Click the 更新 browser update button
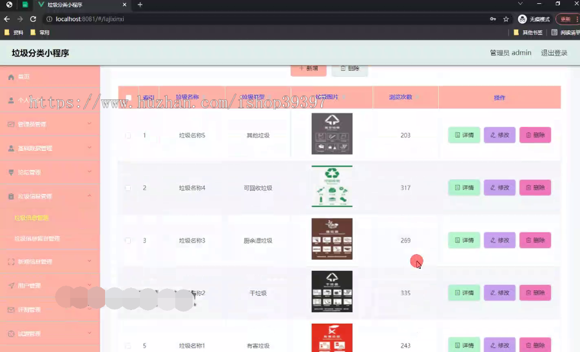Viewport: 580px width, 352px height. click(x=566, y=19)
